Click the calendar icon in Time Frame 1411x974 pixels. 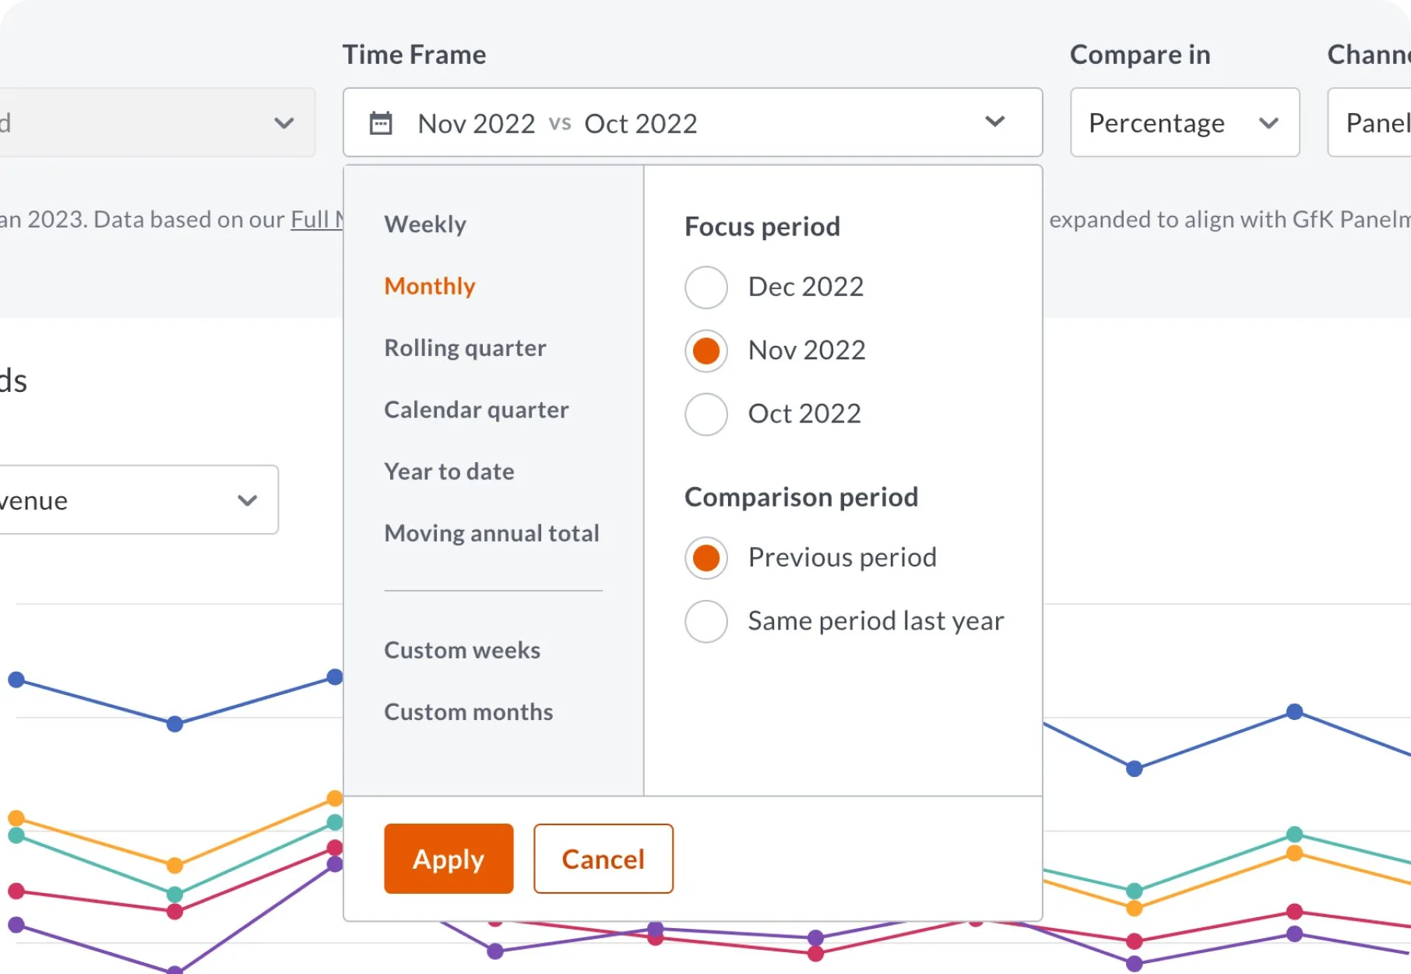(381, 123)
